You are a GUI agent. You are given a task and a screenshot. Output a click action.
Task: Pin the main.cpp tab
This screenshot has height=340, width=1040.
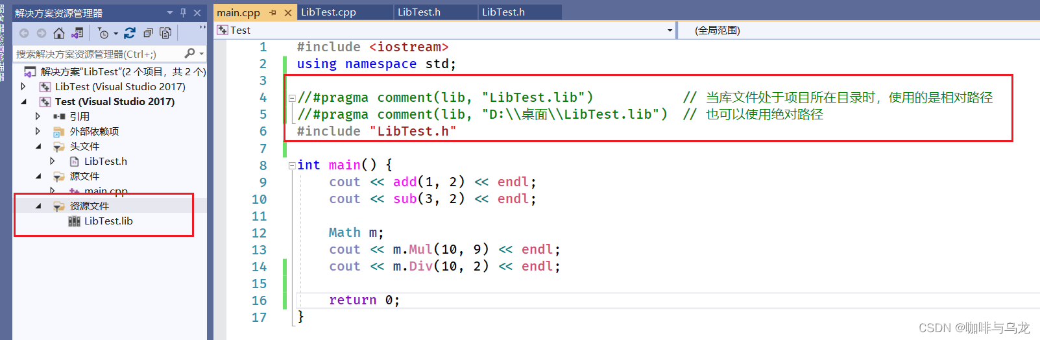point(273,12)
